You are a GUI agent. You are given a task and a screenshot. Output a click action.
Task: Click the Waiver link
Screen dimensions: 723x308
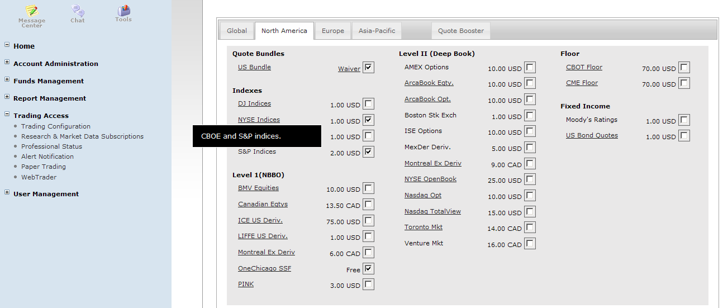click(x=349, y=69)
